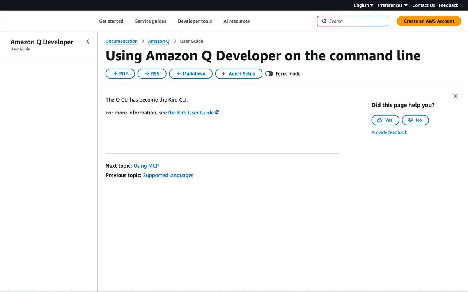The image size is (468, 292).
Task: Open Agent Setup button
Action: pyautogui.click(x=239, y=74)
